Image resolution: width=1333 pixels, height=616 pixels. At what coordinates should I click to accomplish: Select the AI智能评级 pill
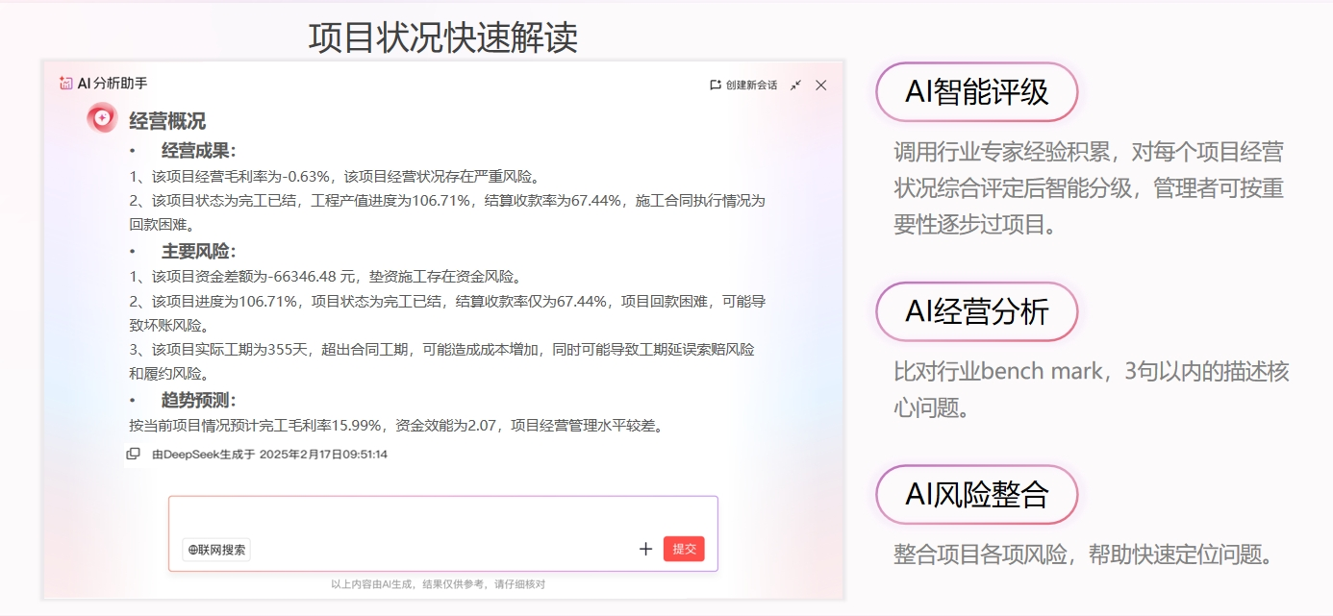click(976, 92)
